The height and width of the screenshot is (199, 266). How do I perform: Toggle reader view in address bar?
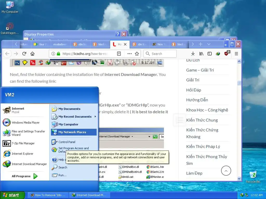click(119, 54)
